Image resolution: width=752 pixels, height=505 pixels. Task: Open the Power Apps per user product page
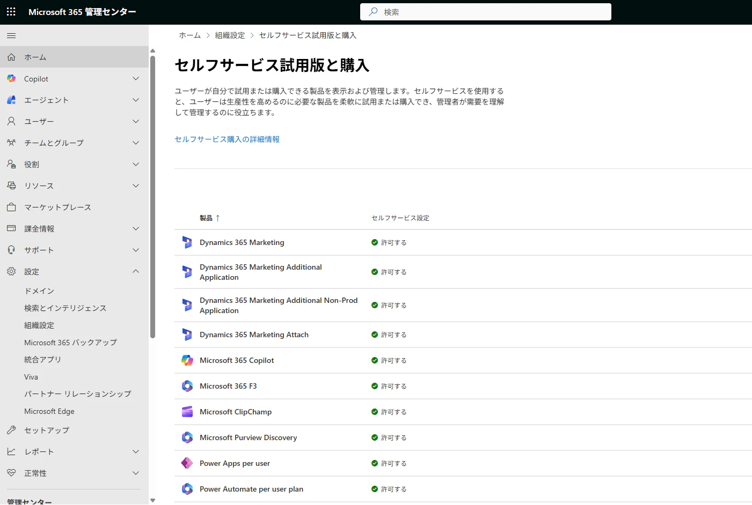pos(235,463)
